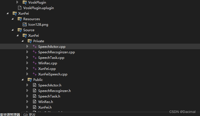The image size is (200, 116).
Task: Click the WinRec.cpp C++ file icon
Action: [x=35, y=63]
